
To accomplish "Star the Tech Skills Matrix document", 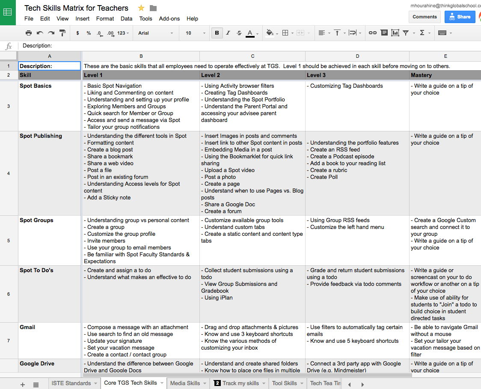I will (x=141, y=8).
